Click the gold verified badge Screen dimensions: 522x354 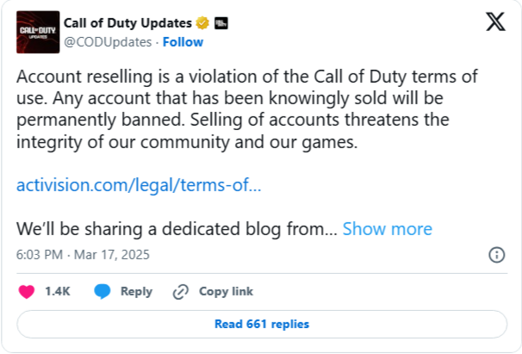[x=202, y=23]
